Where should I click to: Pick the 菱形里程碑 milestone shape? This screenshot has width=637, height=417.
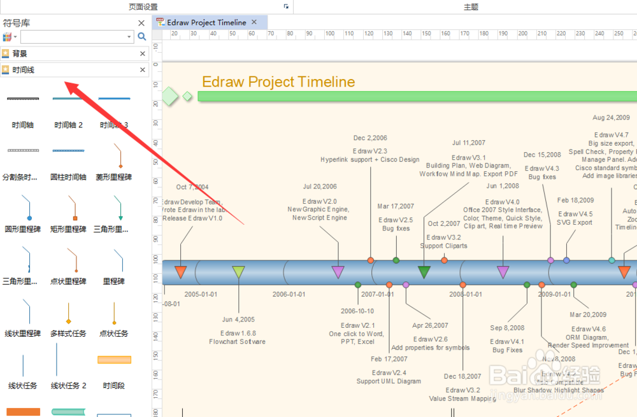[x=114, y=162]
